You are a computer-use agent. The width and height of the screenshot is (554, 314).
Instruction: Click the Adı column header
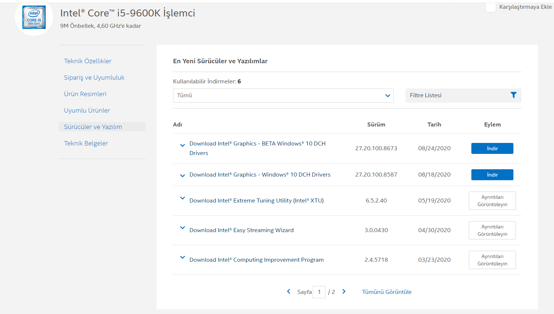[178, 125]
